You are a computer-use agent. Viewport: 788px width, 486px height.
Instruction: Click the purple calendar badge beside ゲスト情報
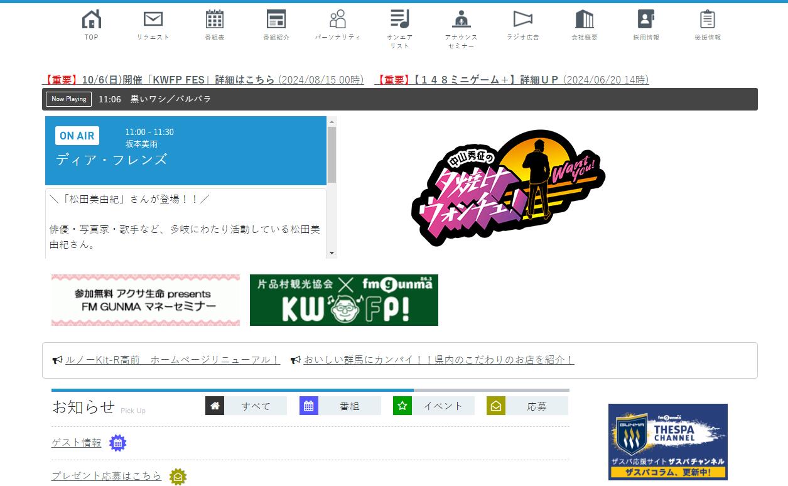pos(118,443)
